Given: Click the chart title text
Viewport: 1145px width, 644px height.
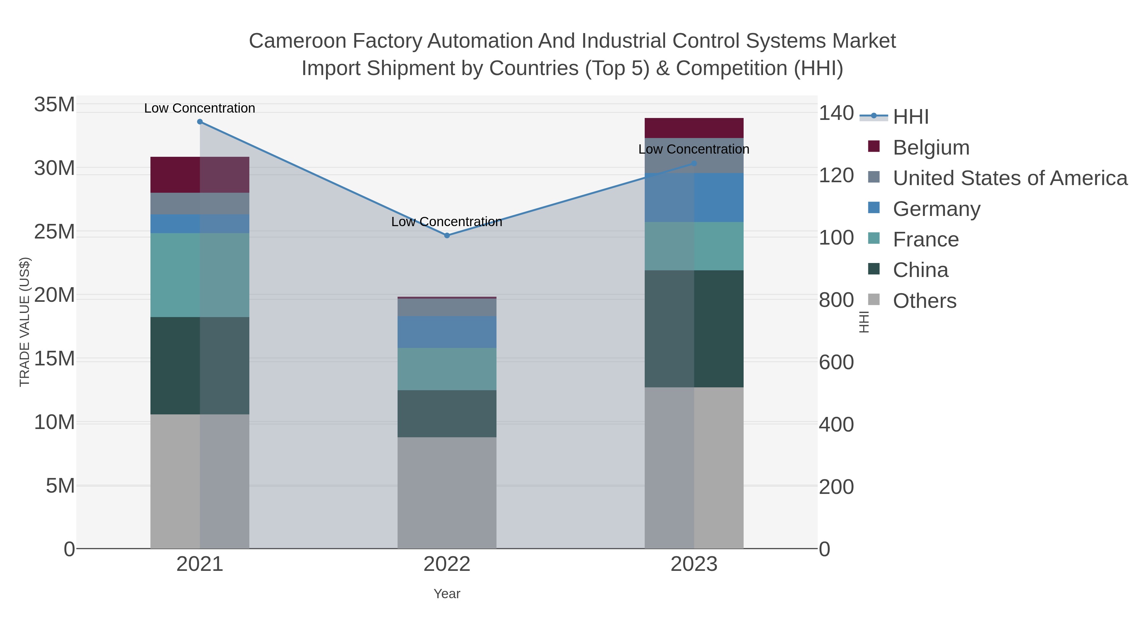Looking at the screenshot, I should click(x=572, y=54).
